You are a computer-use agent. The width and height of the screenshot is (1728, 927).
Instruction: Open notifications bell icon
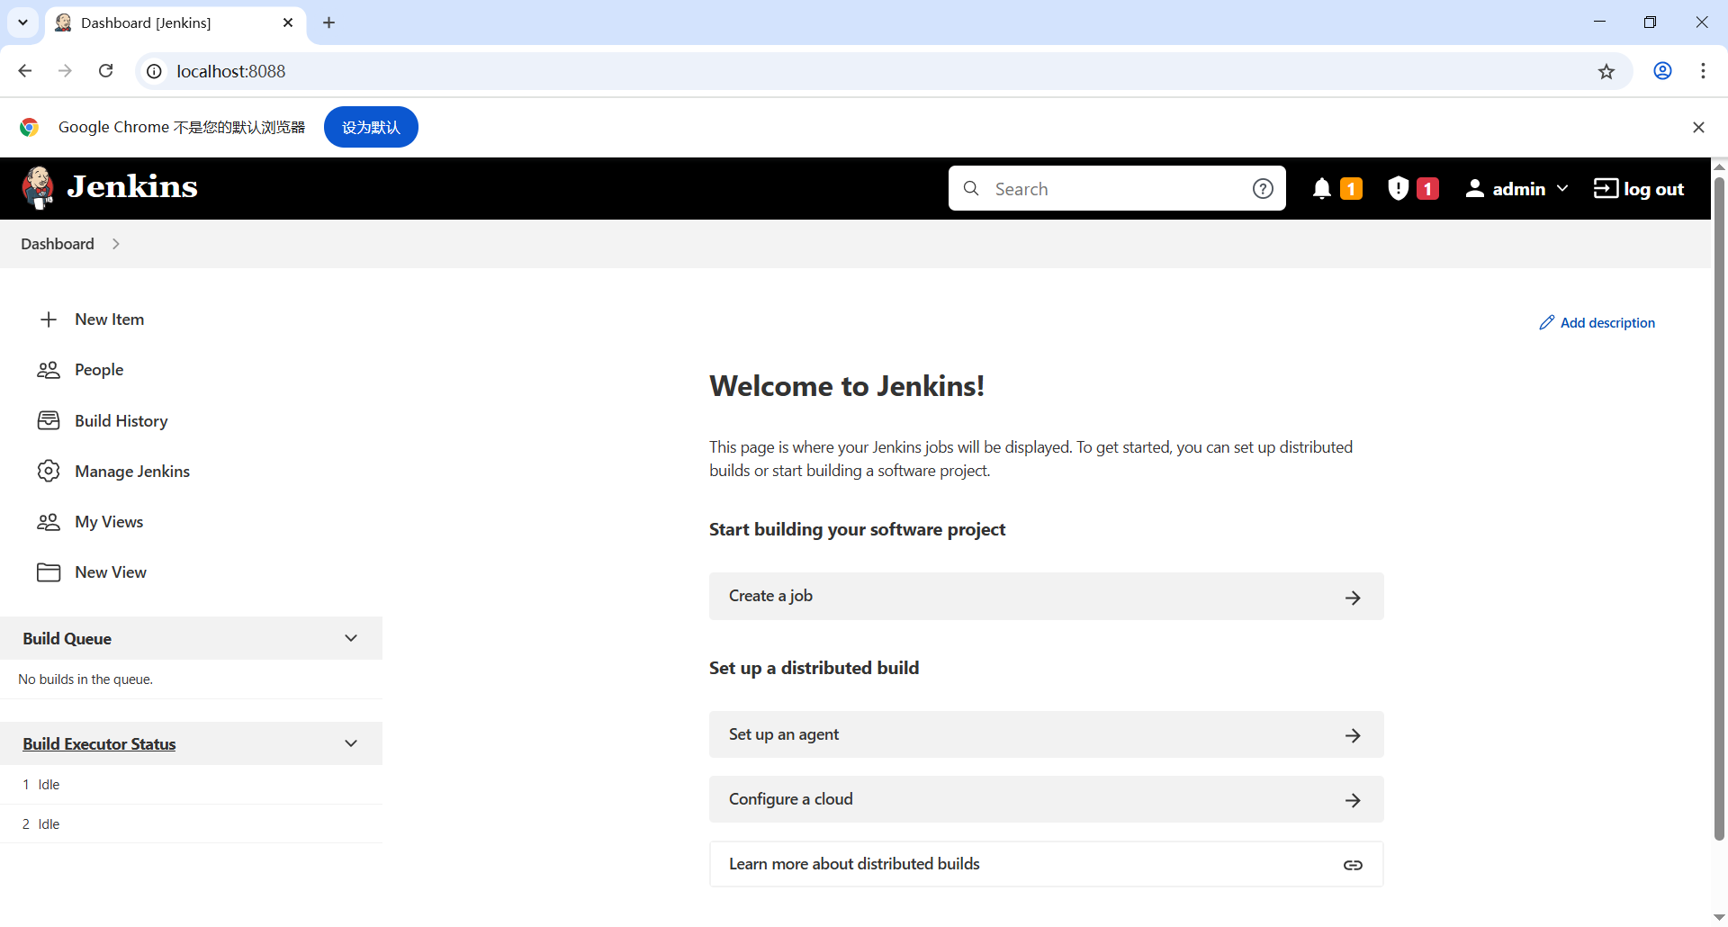(1321, 188)
